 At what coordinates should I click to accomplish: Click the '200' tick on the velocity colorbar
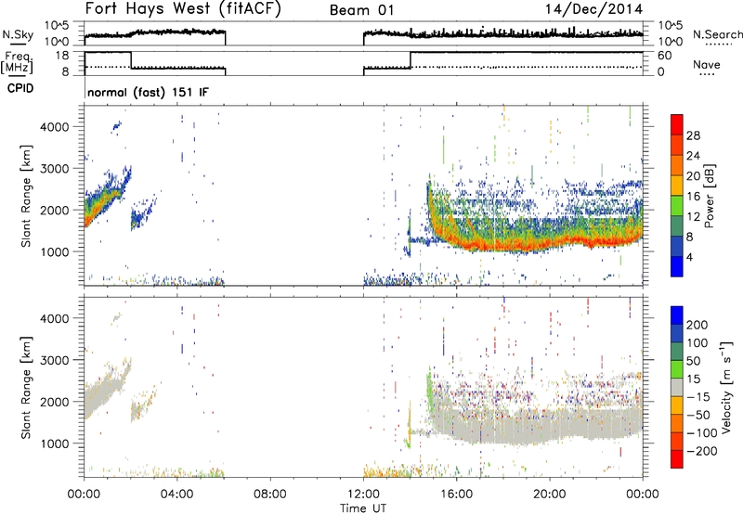pos(697,325)
